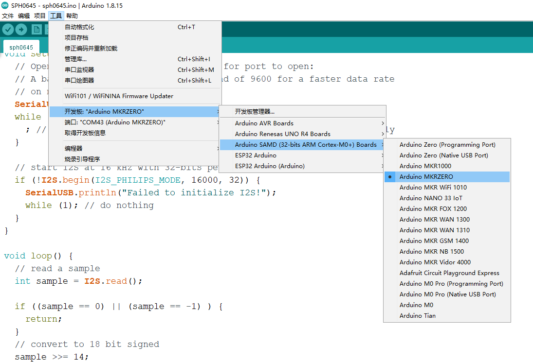
Task: Select Arduino Zero (Native USB Port) board
Action: click(x=447, y=155)
